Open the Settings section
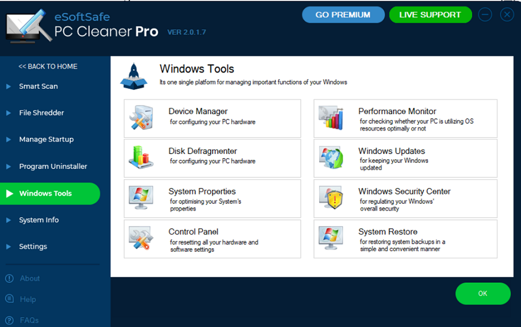This screenshot has height=327, width=521. click(33, 246)
